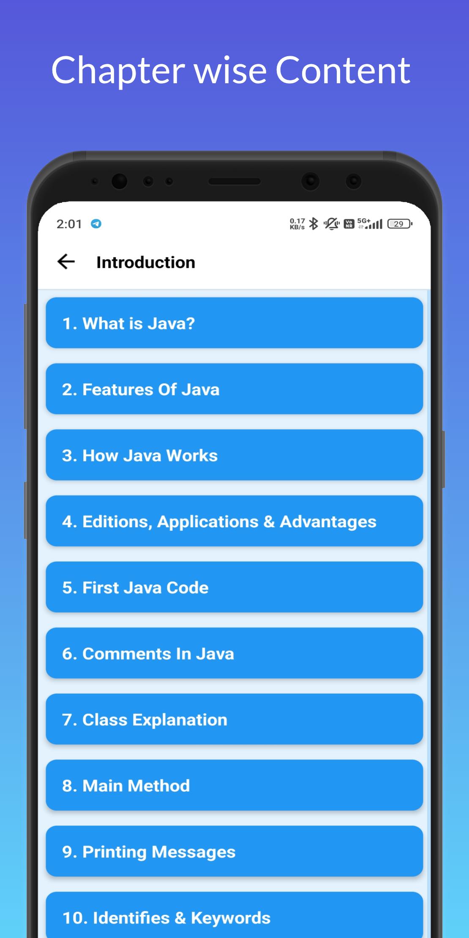
Task: Tap the back arrow icon
Action: (x=66, y=262)
